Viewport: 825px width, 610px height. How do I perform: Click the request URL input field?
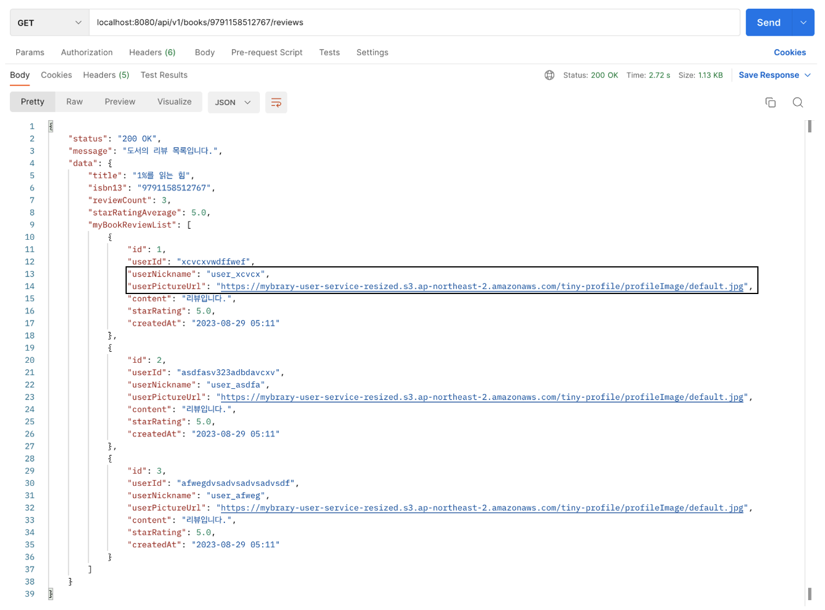tap(414, 23)
